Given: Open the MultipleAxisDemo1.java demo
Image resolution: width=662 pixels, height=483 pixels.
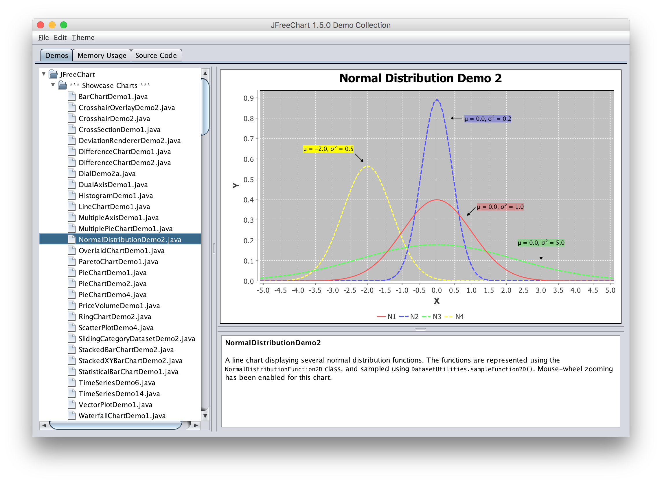Looking at the screenshot, I should point(119,217).
